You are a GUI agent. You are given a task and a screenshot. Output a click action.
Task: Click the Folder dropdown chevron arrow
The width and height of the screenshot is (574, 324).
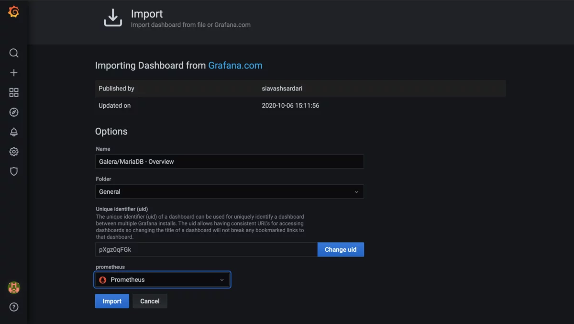click(356, 192)
